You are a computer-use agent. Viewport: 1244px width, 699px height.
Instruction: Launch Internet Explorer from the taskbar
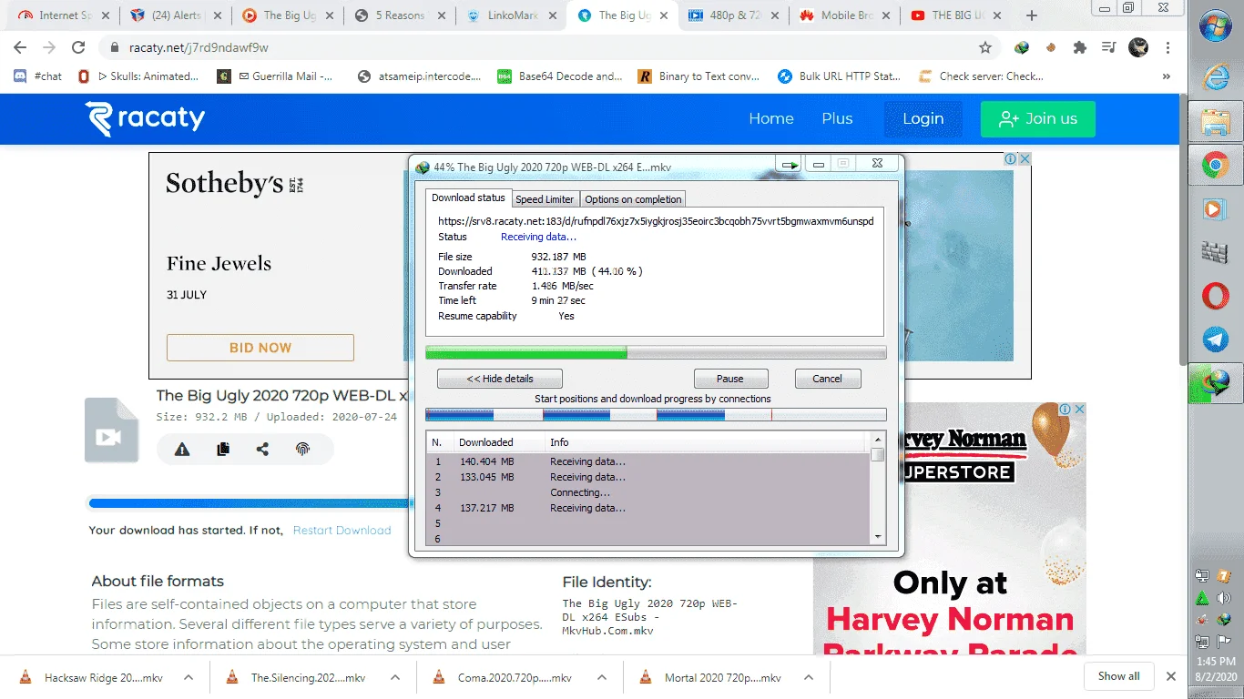point(1216,78)
